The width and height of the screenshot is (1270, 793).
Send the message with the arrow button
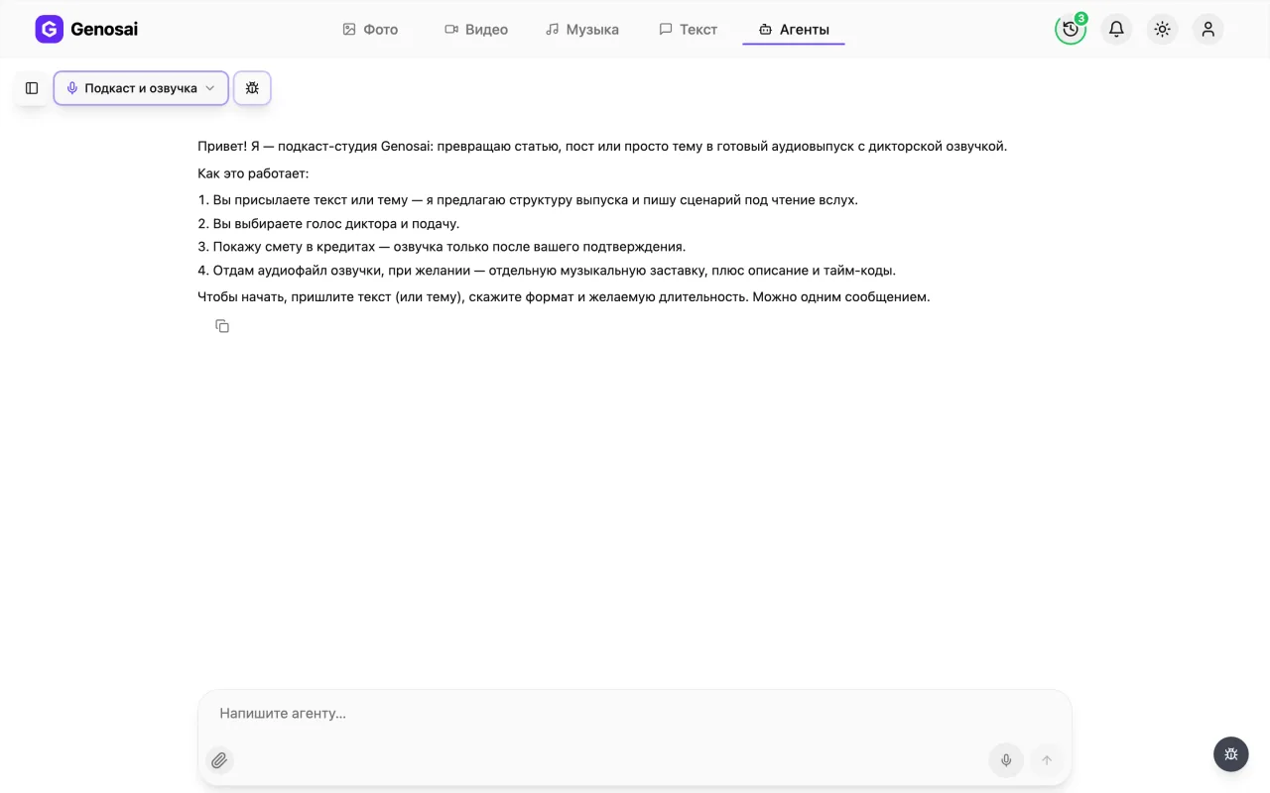click(x=1046, y=760)
